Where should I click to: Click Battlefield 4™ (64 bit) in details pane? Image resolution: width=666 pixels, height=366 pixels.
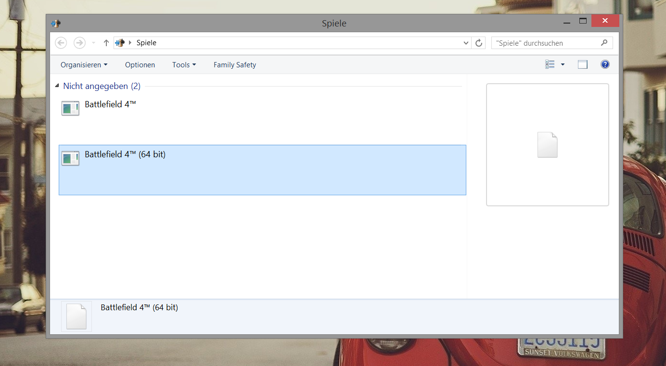coord(139,307)
